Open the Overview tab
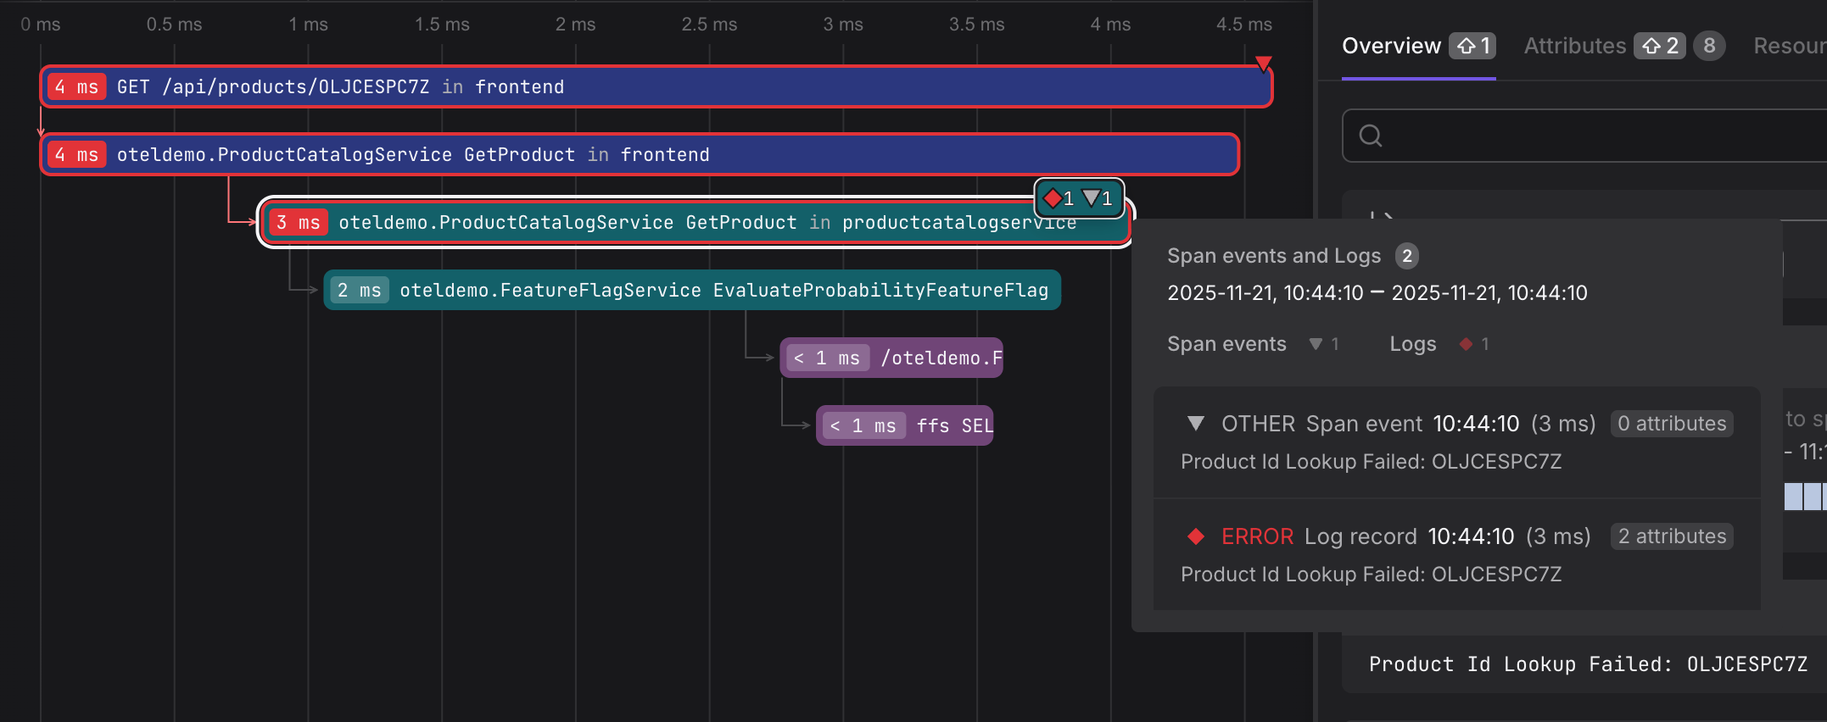The width and height of the screenshot is (1827, 722). pos(1391,46)
